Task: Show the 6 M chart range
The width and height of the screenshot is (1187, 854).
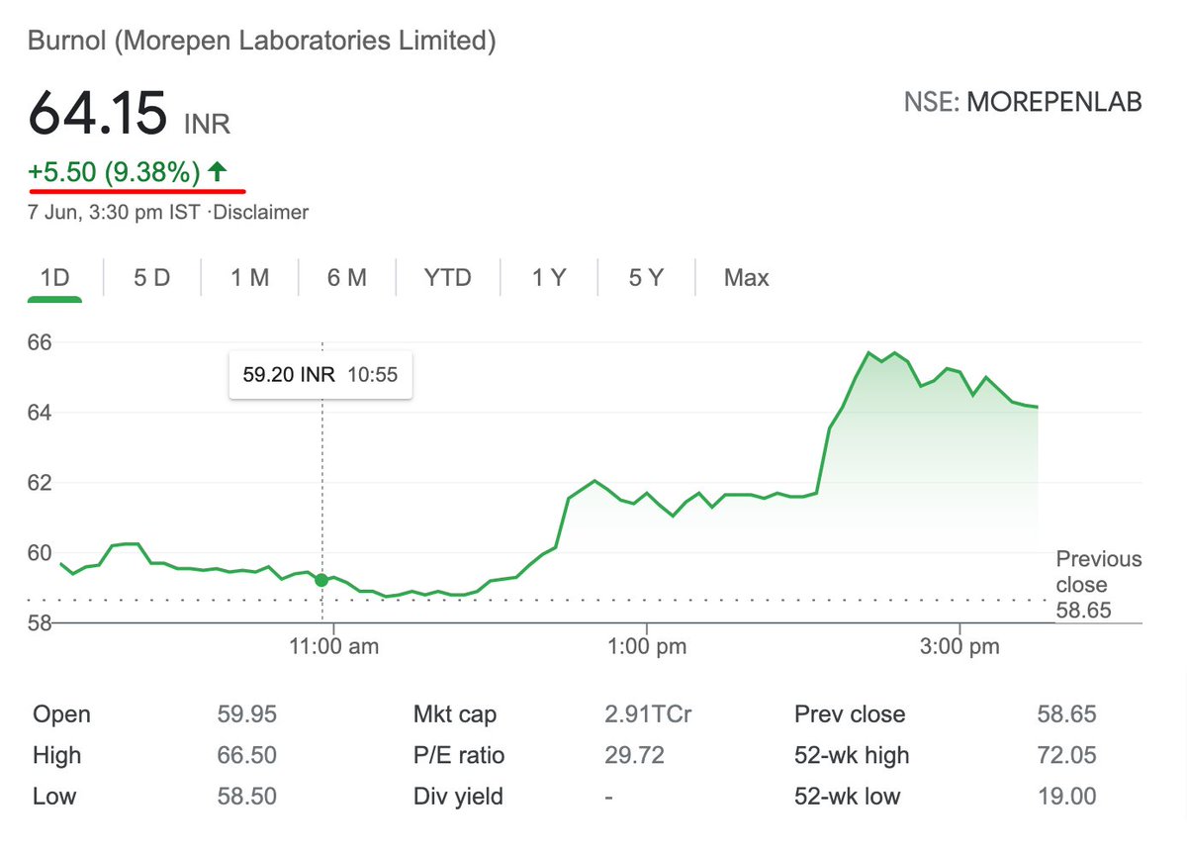Action: click(347, 278)
